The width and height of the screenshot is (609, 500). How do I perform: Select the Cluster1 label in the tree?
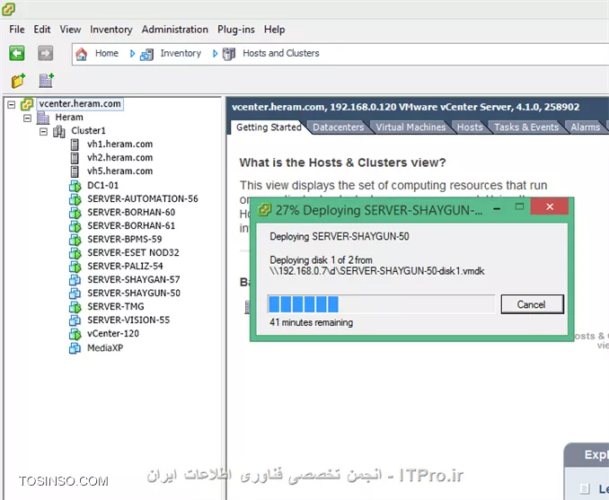(88, 131)
